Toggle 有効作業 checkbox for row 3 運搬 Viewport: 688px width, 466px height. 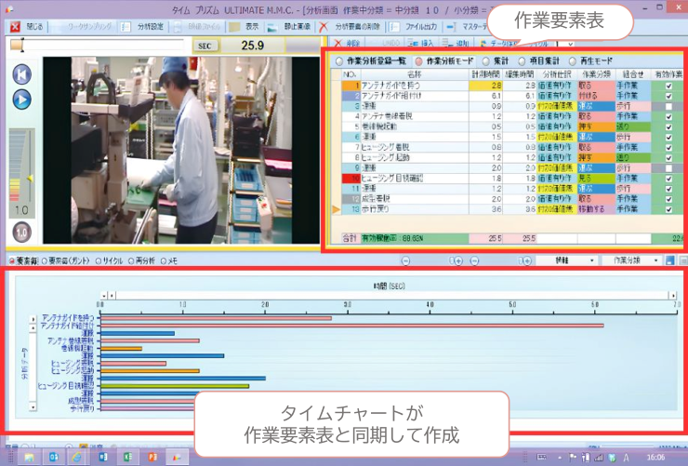click(668, 107)
